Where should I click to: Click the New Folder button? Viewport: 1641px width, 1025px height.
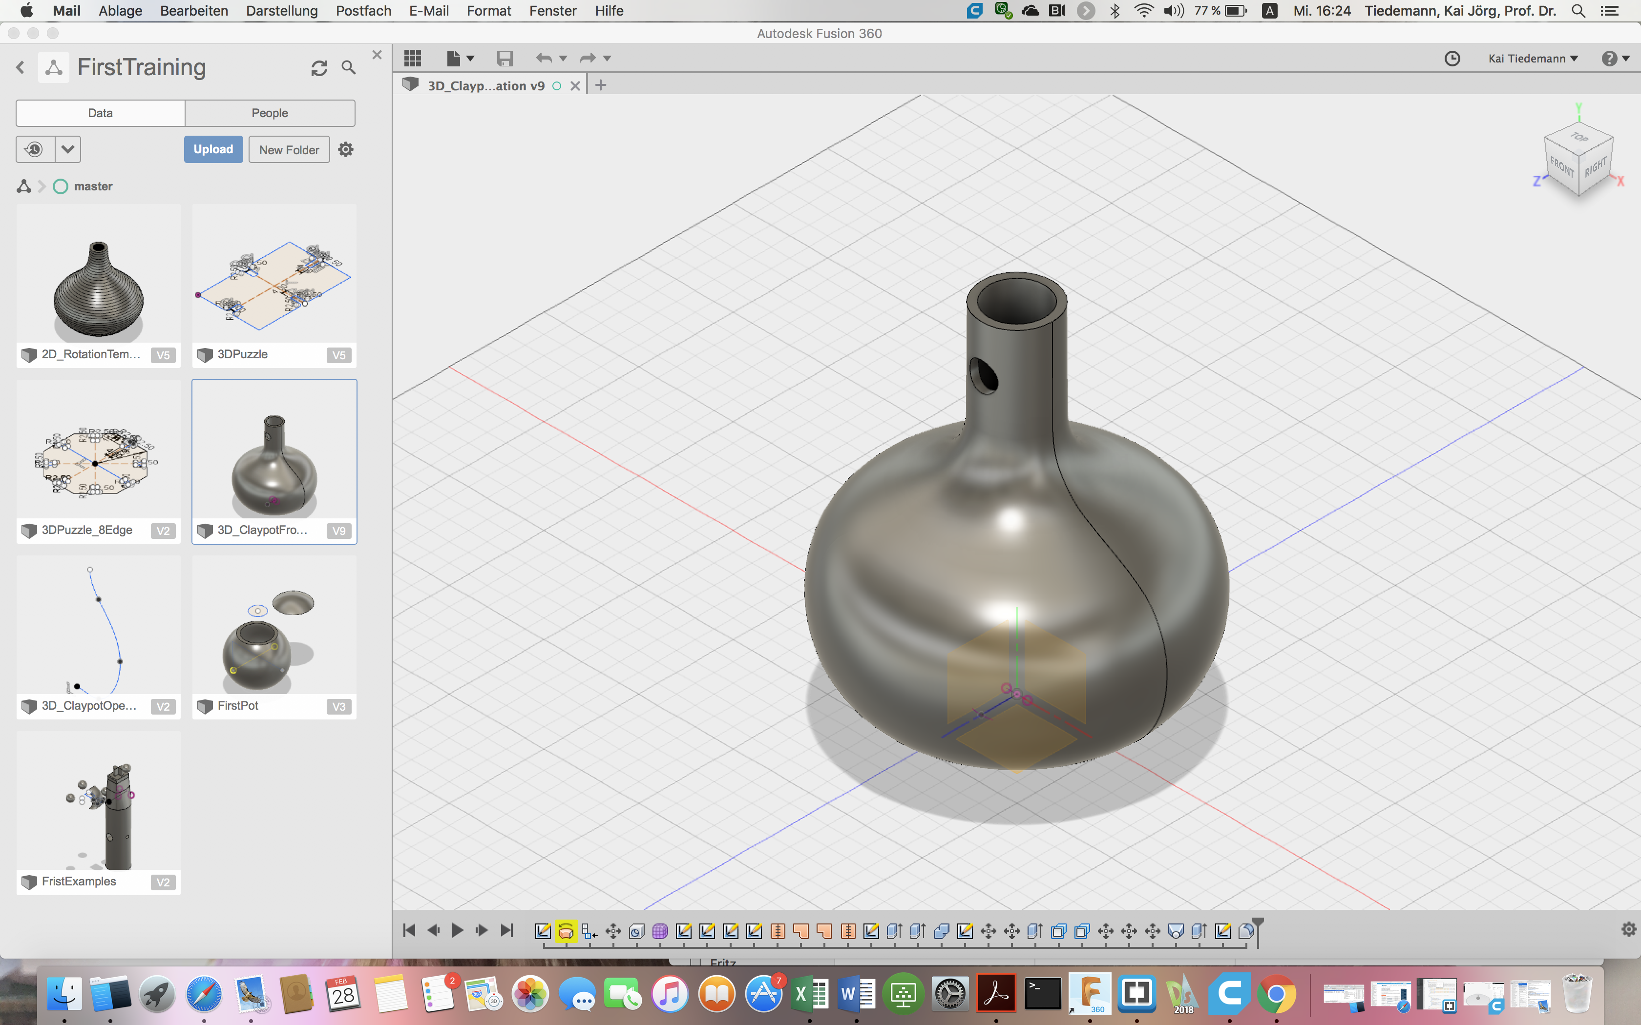pyautogui.click(x=289, y=149)
